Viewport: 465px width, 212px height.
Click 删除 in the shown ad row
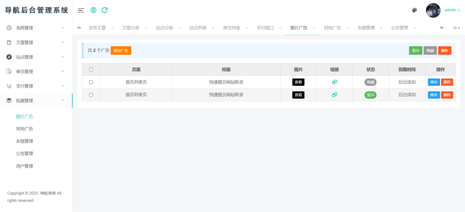point(447,95)
